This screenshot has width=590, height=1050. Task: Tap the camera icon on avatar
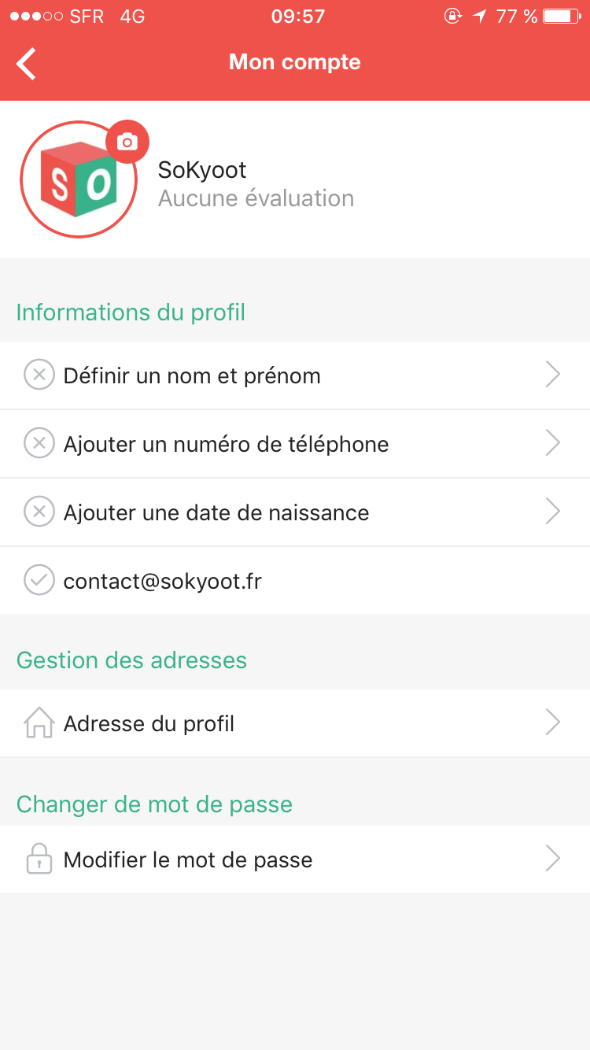coord(127,142)
